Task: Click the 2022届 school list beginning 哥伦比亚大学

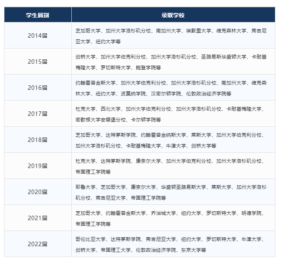Action: (x=170, y=245)
